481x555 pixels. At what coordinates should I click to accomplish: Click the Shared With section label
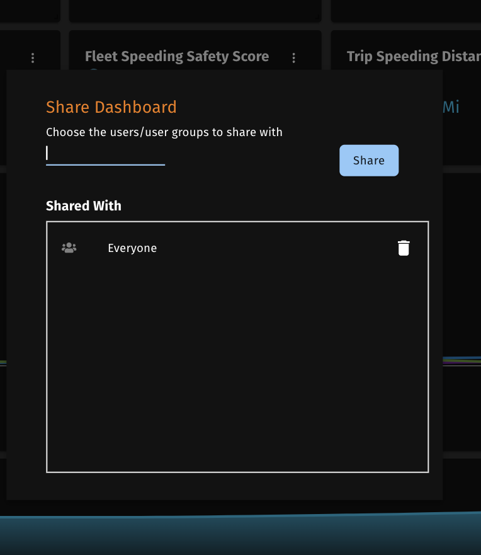(x=84, y=206)
